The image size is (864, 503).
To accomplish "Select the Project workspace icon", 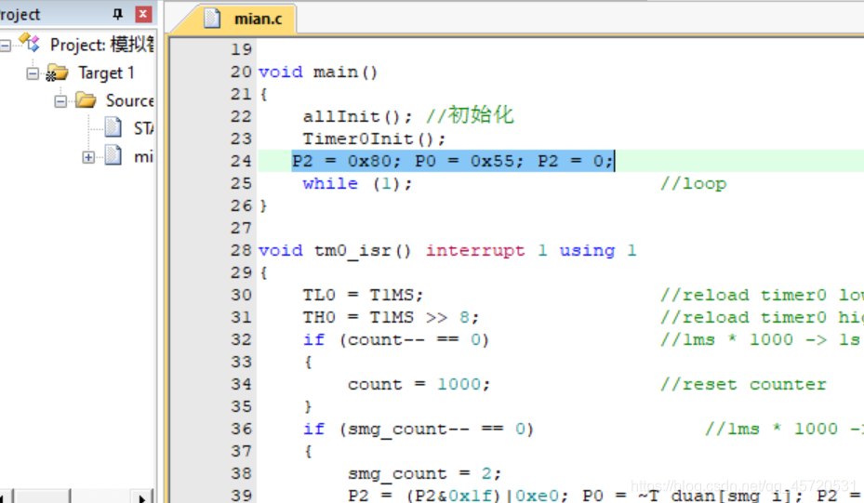I will (29, 43).
